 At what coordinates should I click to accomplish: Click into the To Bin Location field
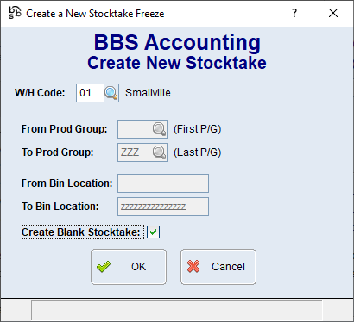pyautogui.click(x=163, y=207)
